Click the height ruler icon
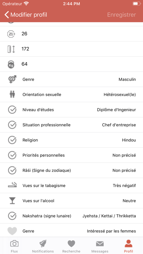Screen dimensions: 143x254 (x=11, y=49)
